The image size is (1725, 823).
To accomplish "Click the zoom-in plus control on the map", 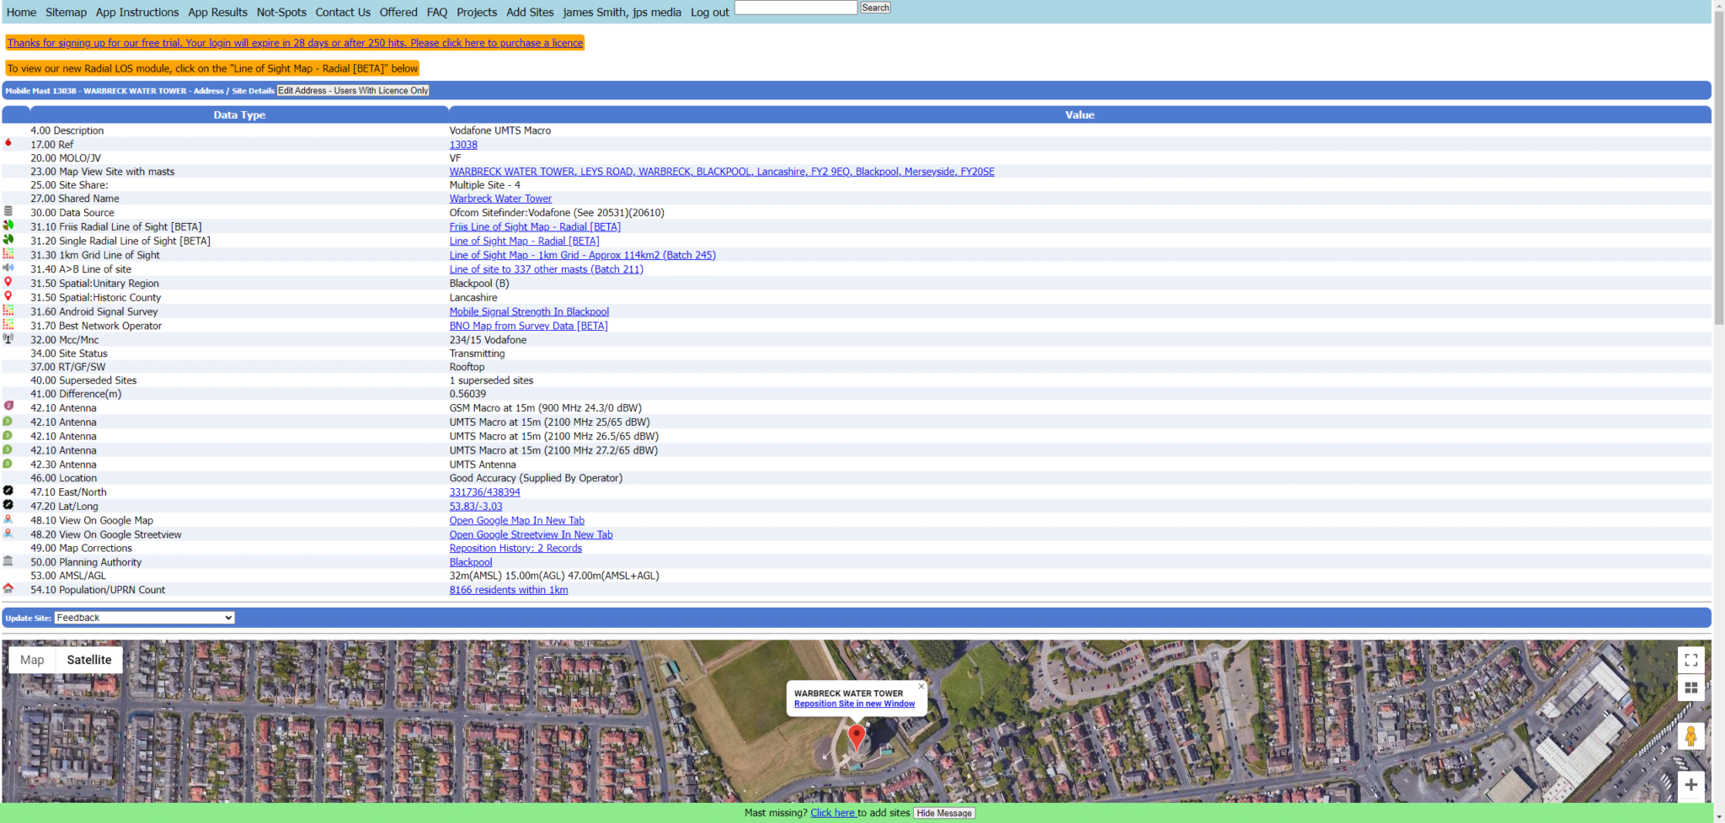I will (1690, 785).
